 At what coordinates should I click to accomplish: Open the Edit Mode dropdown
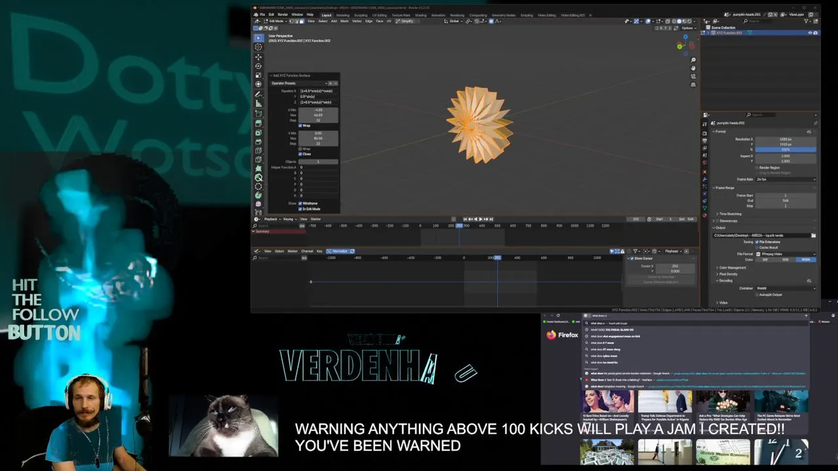coord(276,21)
